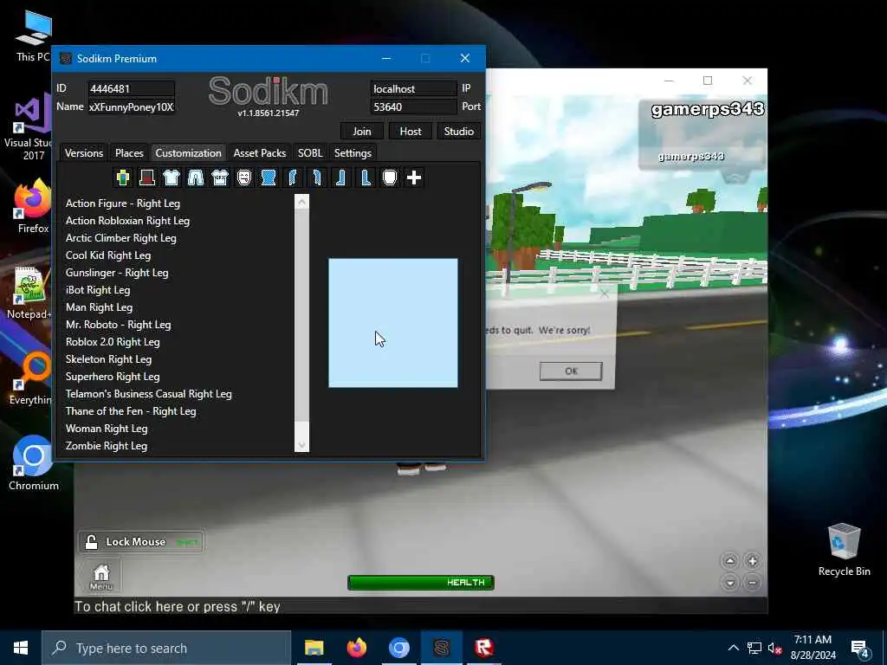Click the plus extras icon

pos(414,178)
